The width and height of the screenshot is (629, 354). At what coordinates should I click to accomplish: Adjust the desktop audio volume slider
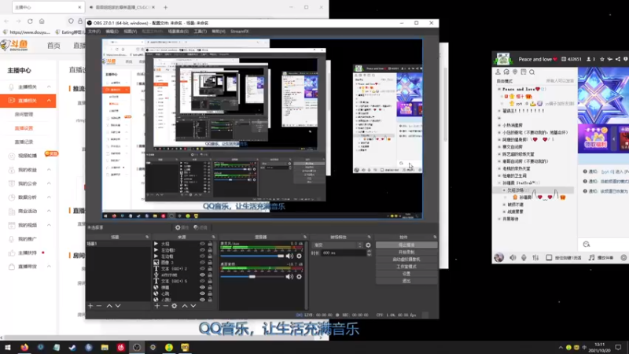pos(252,277)
